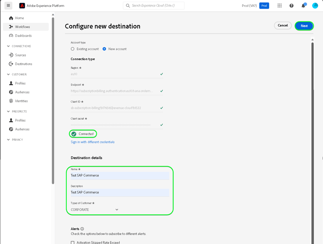Click Sign in with different credentials
Viewport: 323px width, 244px height.
93,142
